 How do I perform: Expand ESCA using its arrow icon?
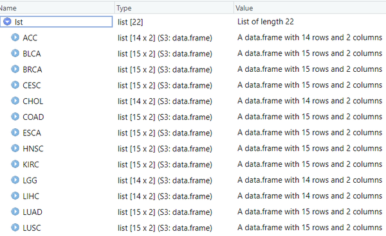[15, 133]
